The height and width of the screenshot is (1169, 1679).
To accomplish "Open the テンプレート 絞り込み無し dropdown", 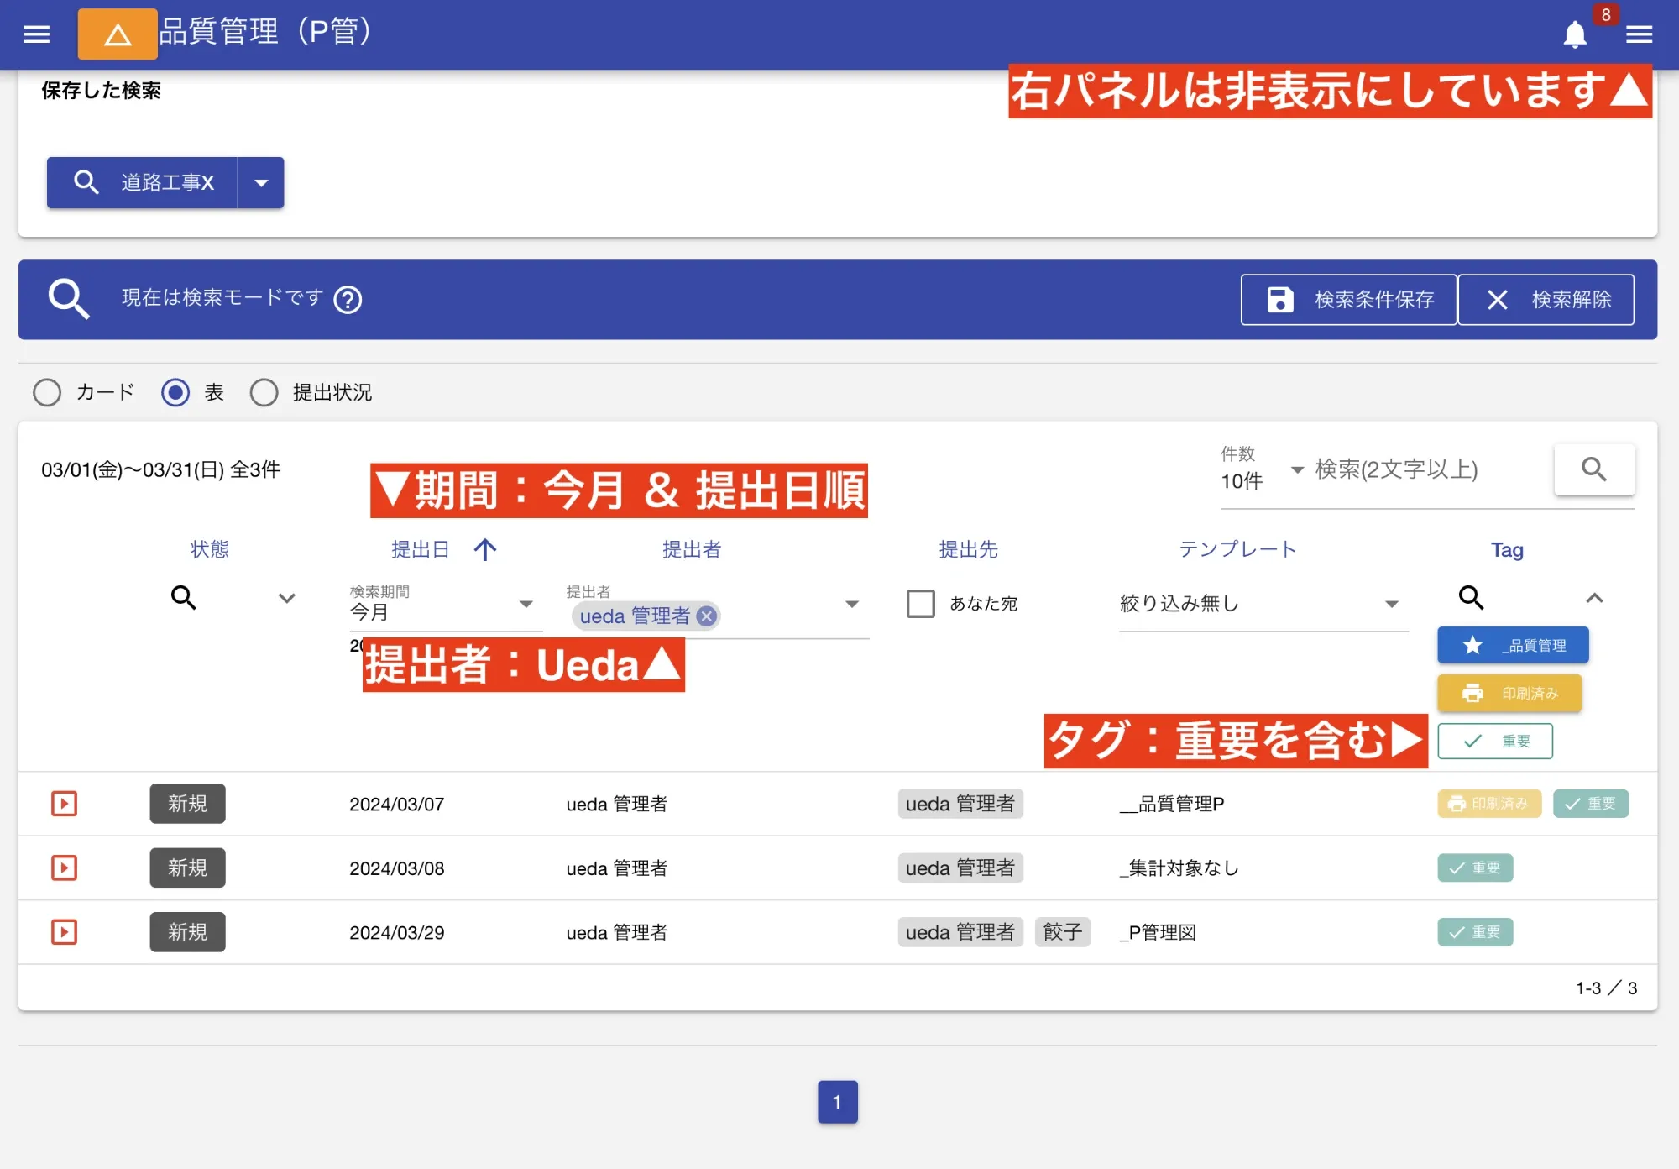I will tap(1393, 603).
